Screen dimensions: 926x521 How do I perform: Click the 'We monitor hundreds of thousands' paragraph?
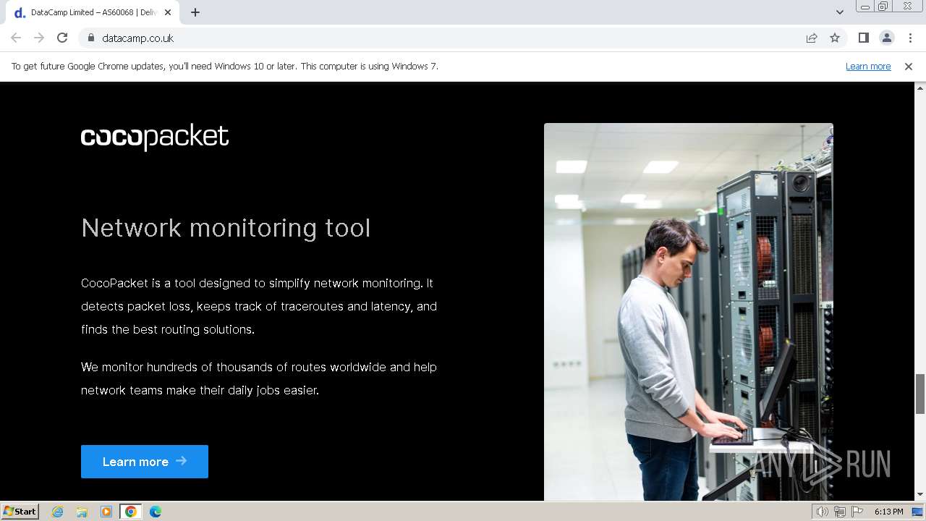pos(259,378)
